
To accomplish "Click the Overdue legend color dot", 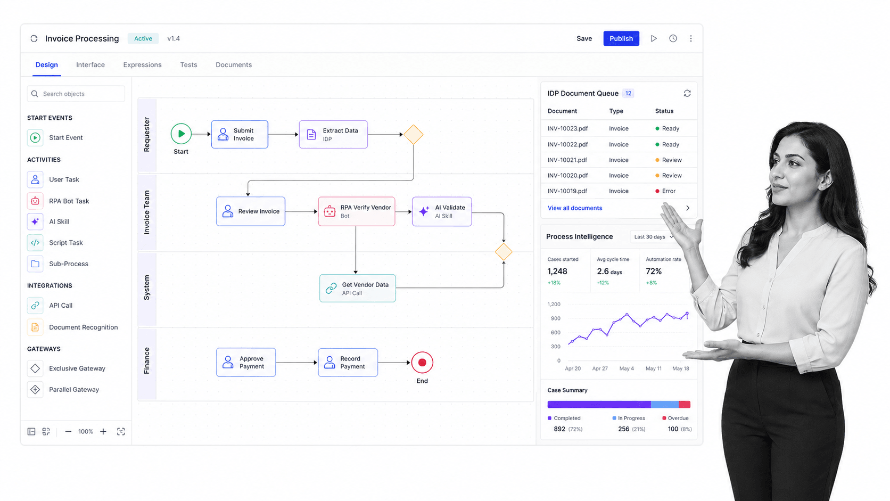I will [664, 418].
